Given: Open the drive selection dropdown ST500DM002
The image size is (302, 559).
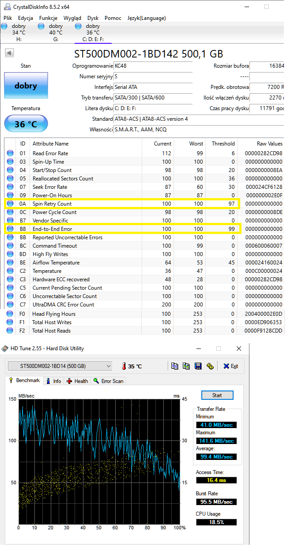Looking at the screenshot, I should tap(60, 366).
